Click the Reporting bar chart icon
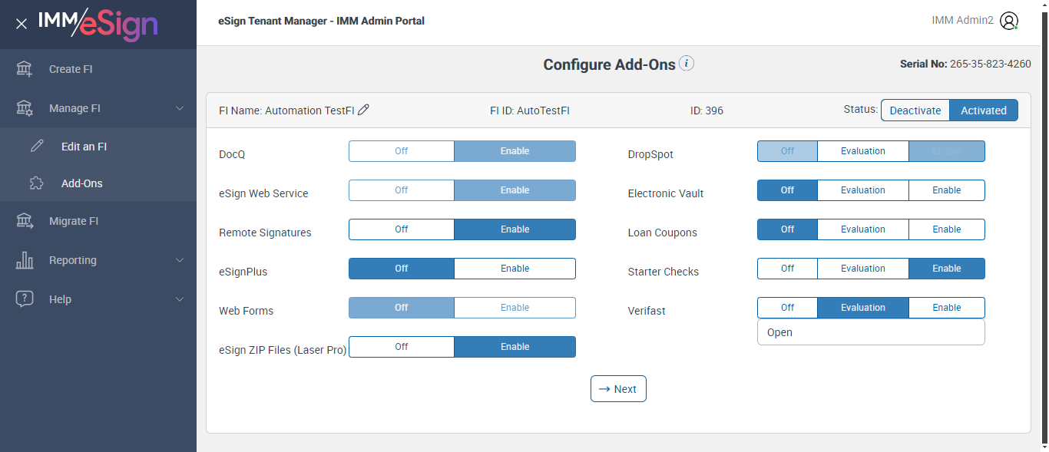Image resolution: width=1049 pixels, height=452 pixels. point(25,260)
